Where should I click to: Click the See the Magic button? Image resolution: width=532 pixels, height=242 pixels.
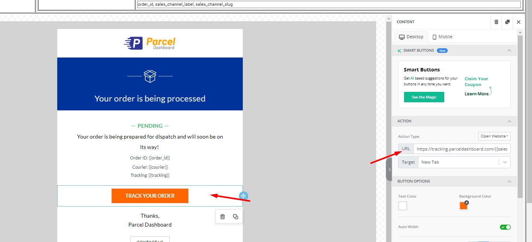pos(424,97)
